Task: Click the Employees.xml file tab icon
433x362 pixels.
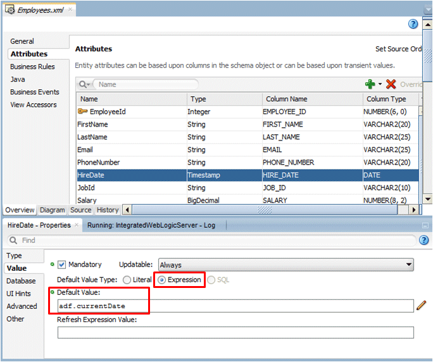Action: 9,10
